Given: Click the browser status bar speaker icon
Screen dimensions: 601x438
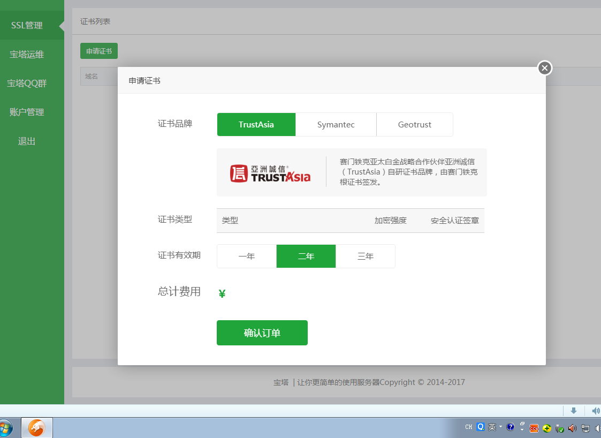Looking at the screenshot, I should [x=596, y=411].
